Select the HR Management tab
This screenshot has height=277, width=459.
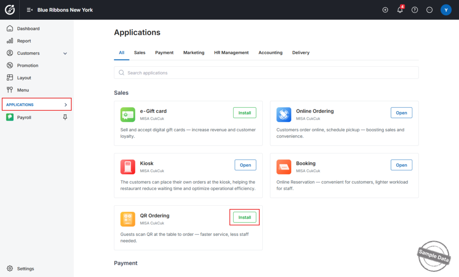[231, 53]
